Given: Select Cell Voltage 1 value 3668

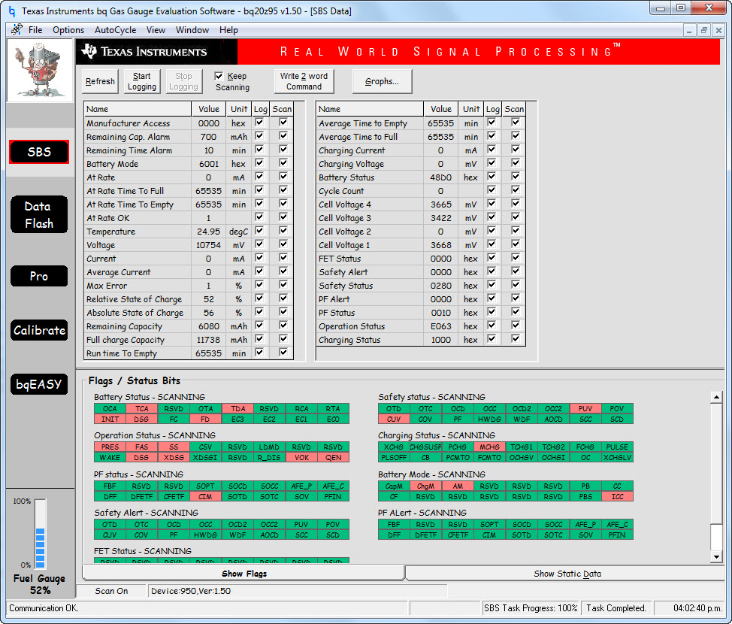Looking at the screenshot, I should [x=440, y=245].
